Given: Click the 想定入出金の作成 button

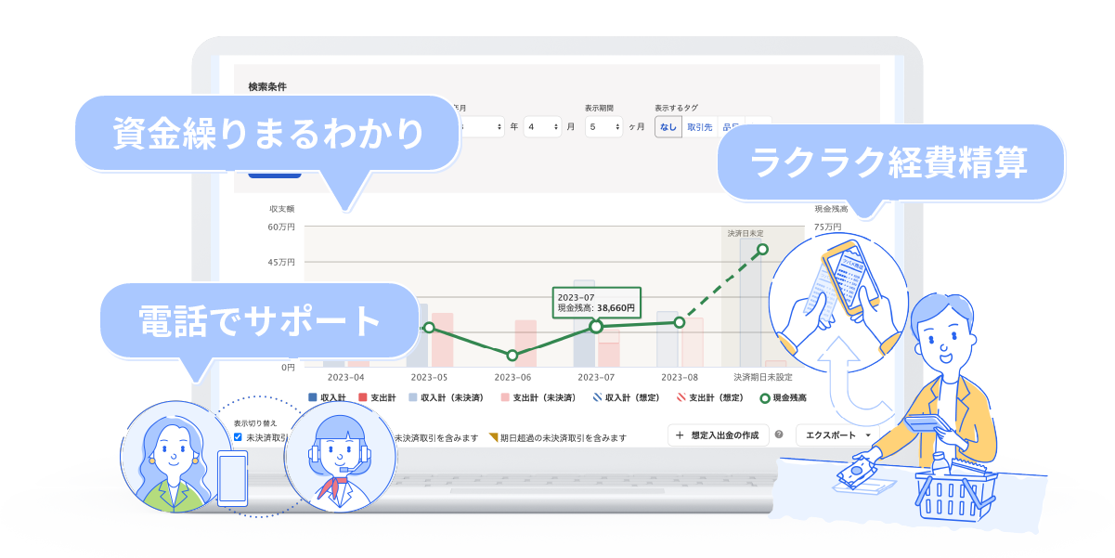Looking at the screenshot, I should [x=718, y=435].
